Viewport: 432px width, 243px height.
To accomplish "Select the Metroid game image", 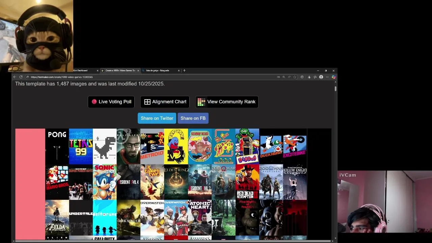I will 152,146.
